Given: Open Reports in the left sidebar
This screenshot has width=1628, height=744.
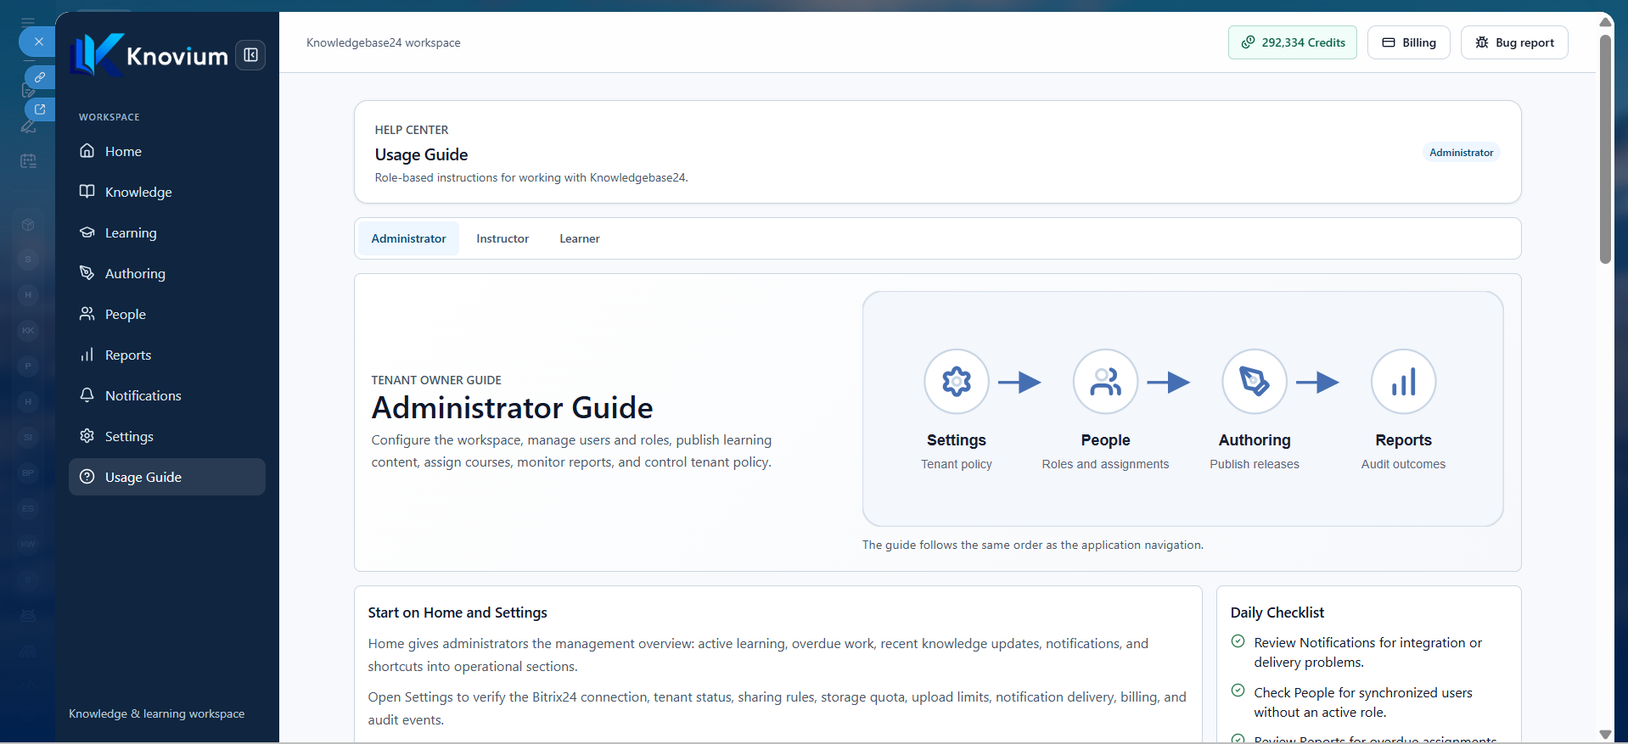Looking at the screenshot, I should coord(167,355).
